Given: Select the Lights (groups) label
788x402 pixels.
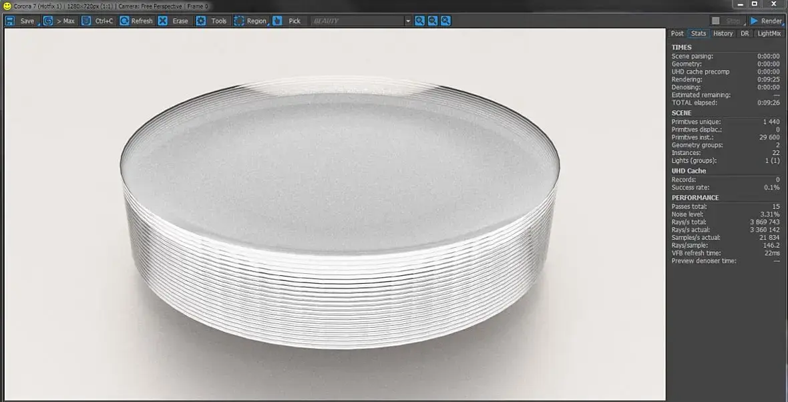Looking at the screenshot, I should click(x=694, y=161).
